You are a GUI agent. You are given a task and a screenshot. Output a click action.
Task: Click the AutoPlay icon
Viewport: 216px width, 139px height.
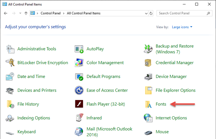click(x=79, y=49)
